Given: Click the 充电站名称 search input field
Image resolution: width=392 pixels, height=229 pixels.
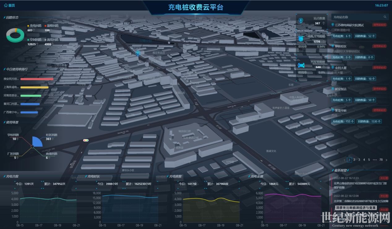Looking at the screenshot, I should [356, 17].
